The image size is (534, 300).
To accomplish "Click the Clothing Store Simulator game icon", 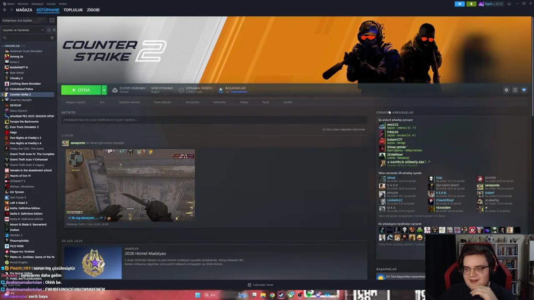I will [7, 84].
